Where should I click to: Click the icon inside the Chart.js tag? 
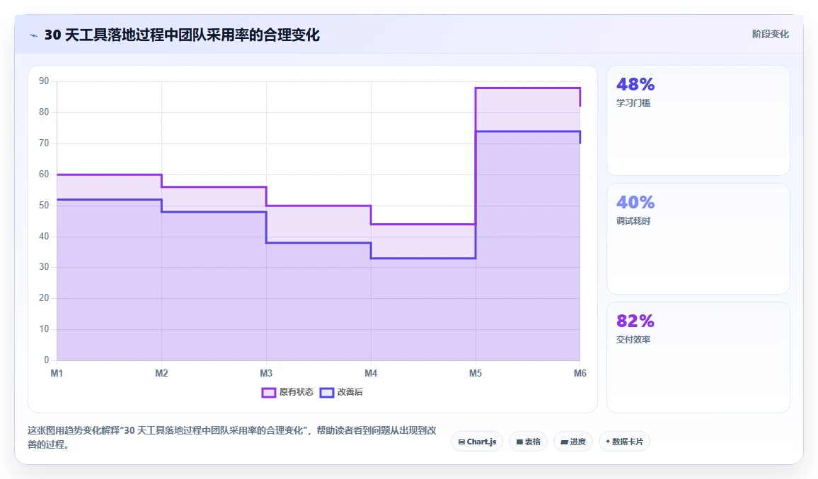461,442
